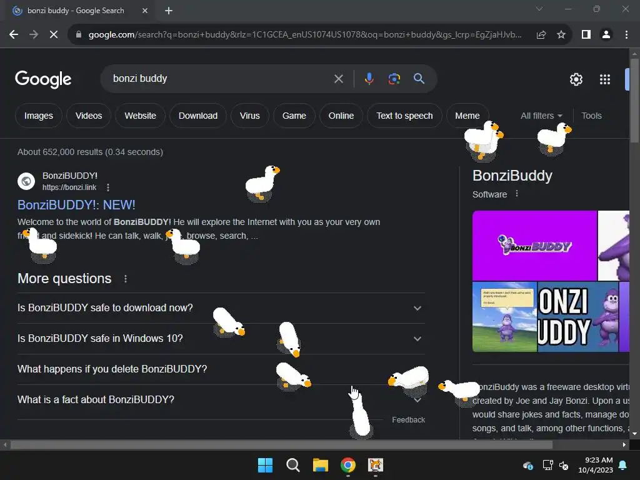Screen dimensions: 640x480
Task: Click the Feedback link
Action: 408,419
